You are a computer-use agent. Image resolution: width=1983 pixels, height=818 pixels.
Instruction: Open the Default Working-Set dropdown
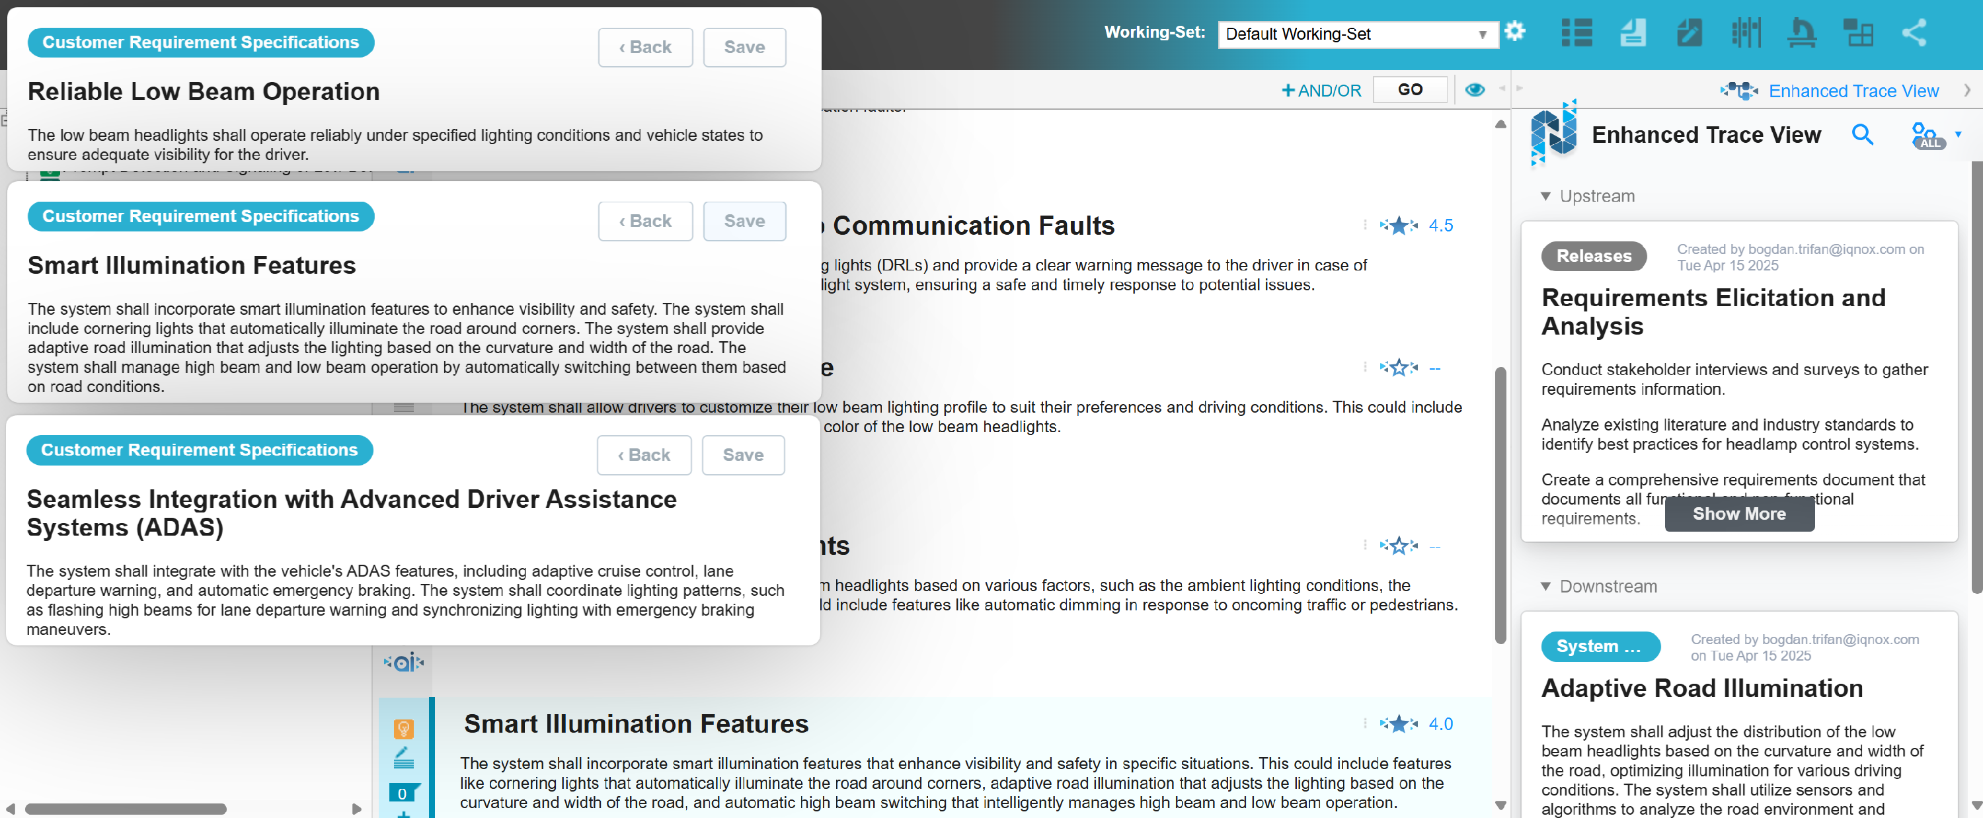pyautogui.click(x=1357, y=34)
